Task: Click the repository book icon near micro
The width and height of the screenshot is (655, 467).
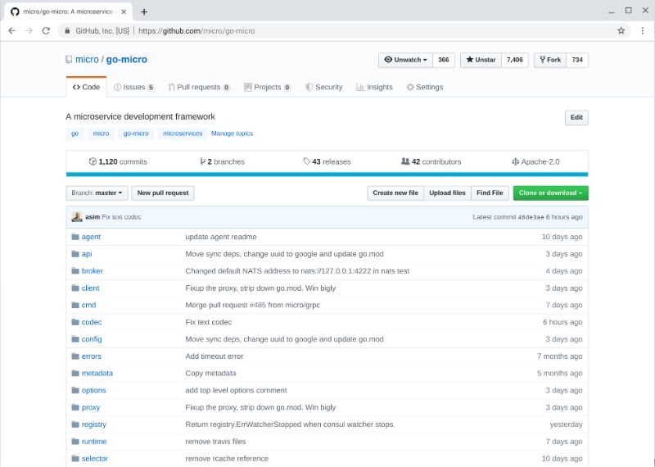Action: tap(69, 60)
